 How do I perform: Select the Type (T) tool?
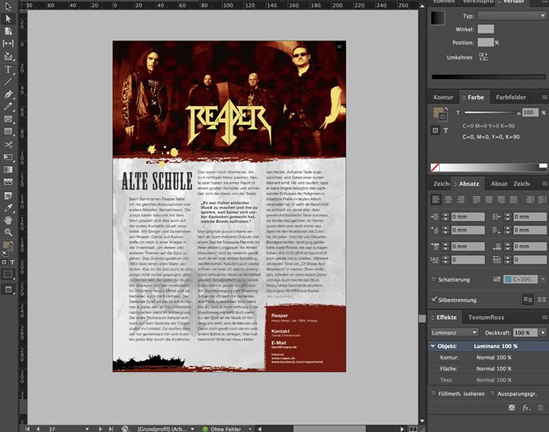point(8,69)
